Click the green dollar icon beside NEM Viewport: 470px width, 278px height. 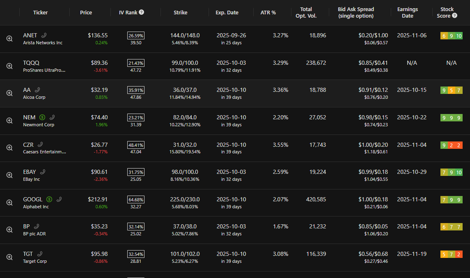click(42, 117)
